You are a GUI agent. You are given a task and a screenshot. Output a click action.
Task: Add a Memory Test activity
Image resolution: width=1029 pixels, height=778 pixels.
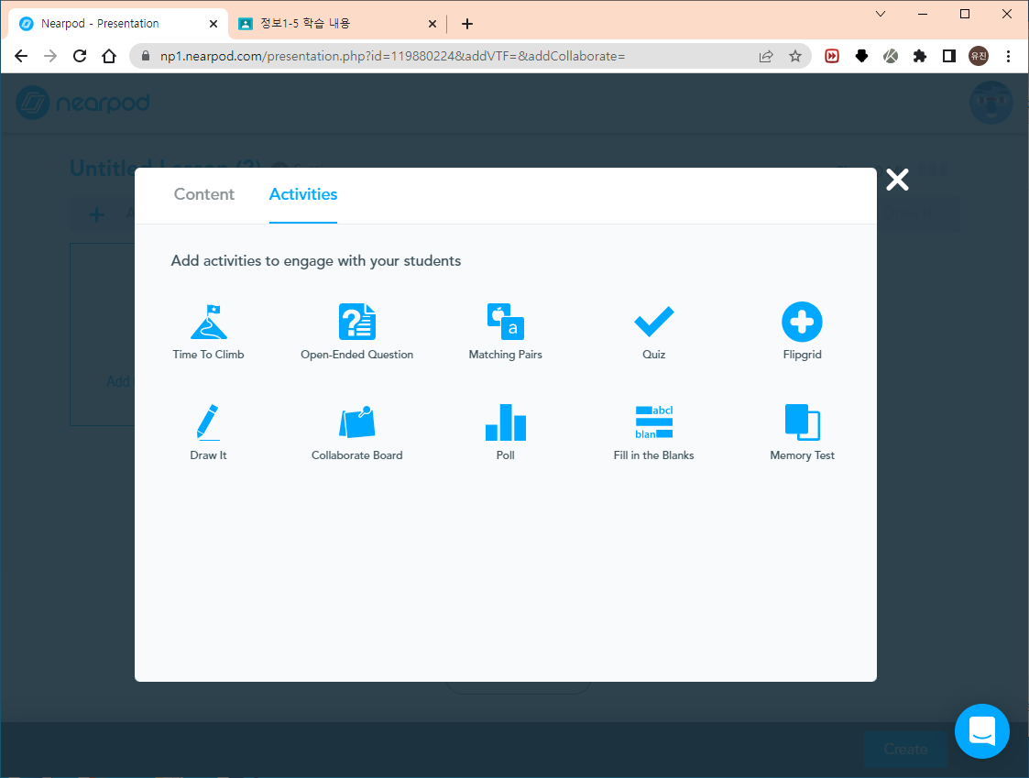(x=802, y=433)
